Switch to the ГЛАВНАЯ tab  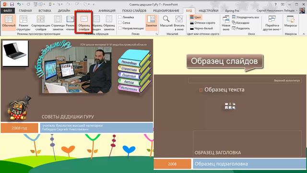(x=25, y=11)
